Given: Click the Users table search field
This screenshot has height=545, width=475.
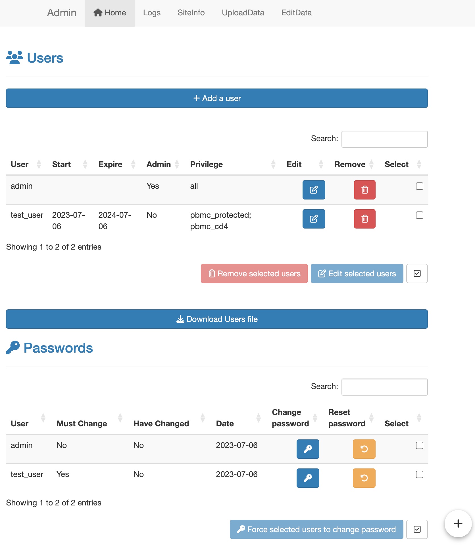Looking at the screenshot, I should pos(384,139).
